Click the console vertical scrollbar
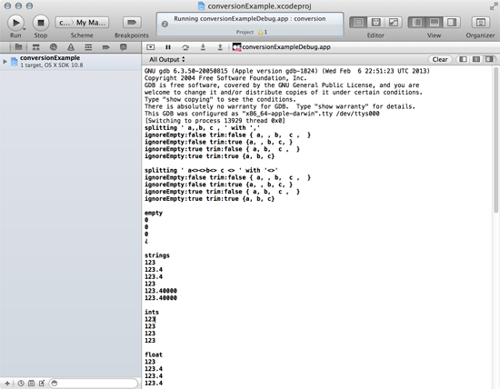 pyautogui.click(x=495, y=140)
